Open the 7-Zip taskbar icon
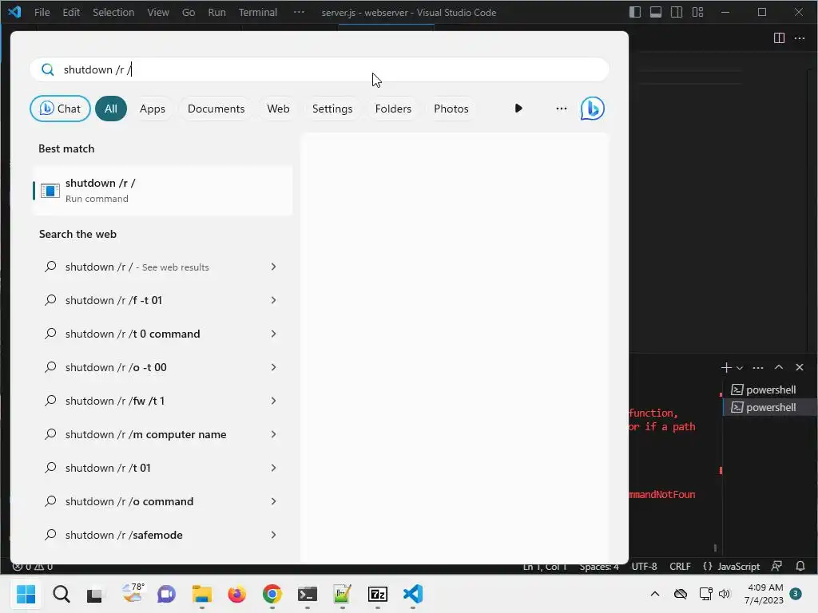 (377, 594)
